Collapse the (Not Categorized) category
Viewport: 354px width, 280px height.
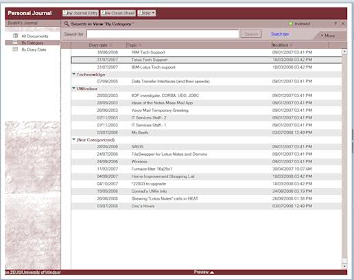(74, 139)
